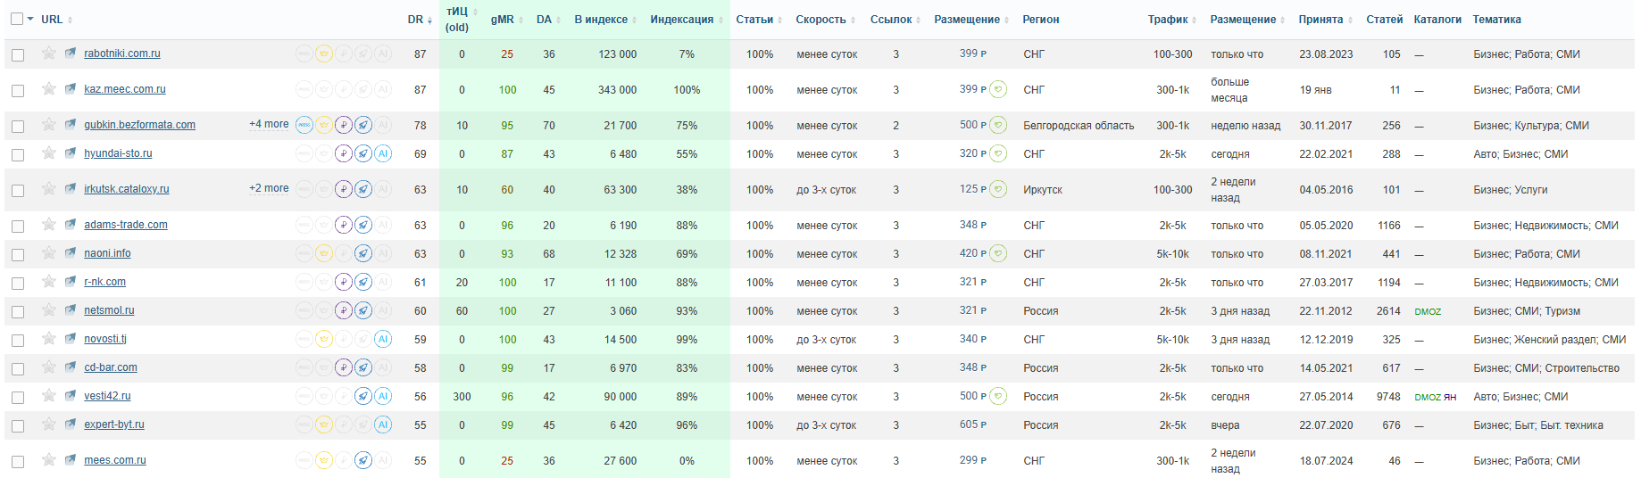This screenshot has width=1641, height=478.
Task: Tick the checkbox for kaz.meec.com.ru
Action: [x=18, y=91]
